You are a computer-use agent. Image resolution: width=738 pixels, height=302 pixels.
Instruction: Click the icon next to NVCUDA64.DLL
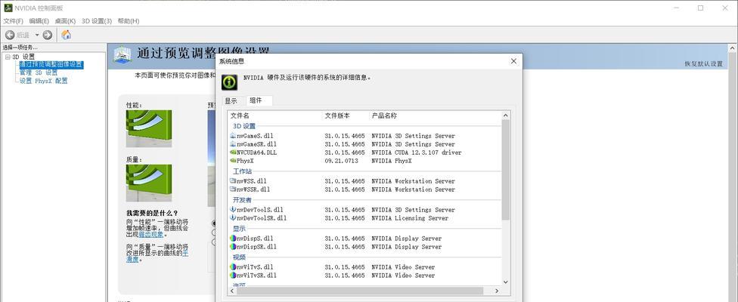[x=233, y=153]
